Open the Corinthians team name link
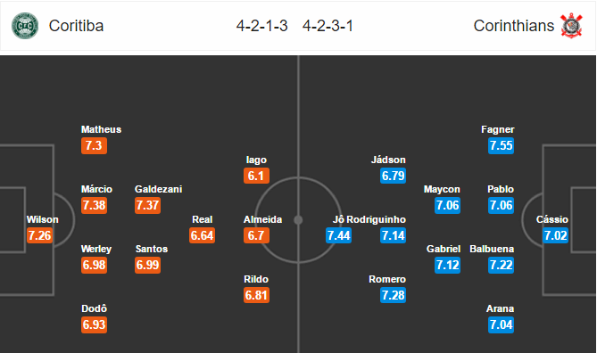Screen dimensions: 597x353 [x=514, y=26]
